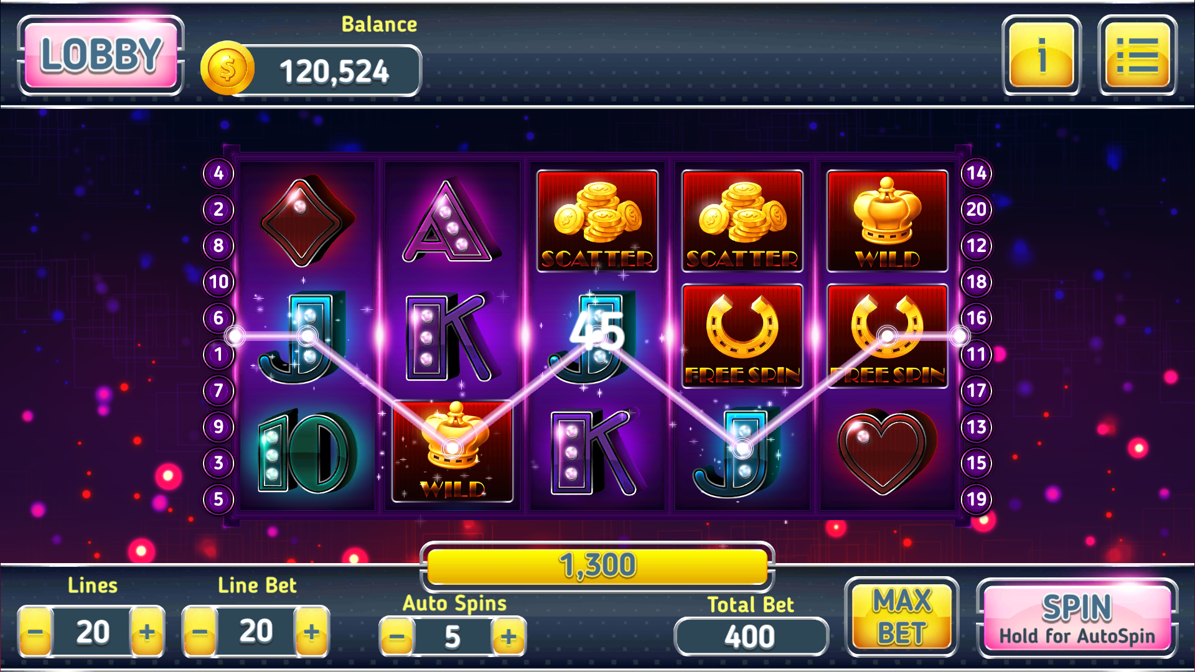Raise Auto Spins with plus button
Screen dimensions: 1195x672
(508, 637)
